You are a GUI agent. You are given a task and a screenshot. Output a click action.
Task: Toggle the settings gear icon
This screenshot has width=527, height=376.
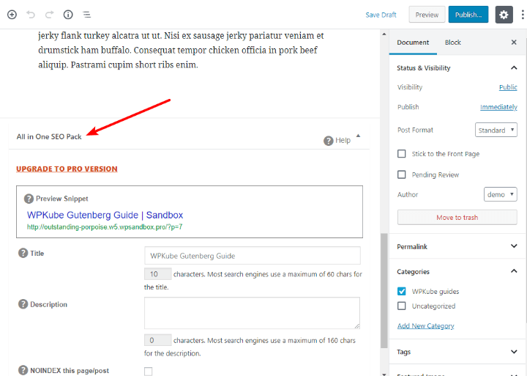504,15
